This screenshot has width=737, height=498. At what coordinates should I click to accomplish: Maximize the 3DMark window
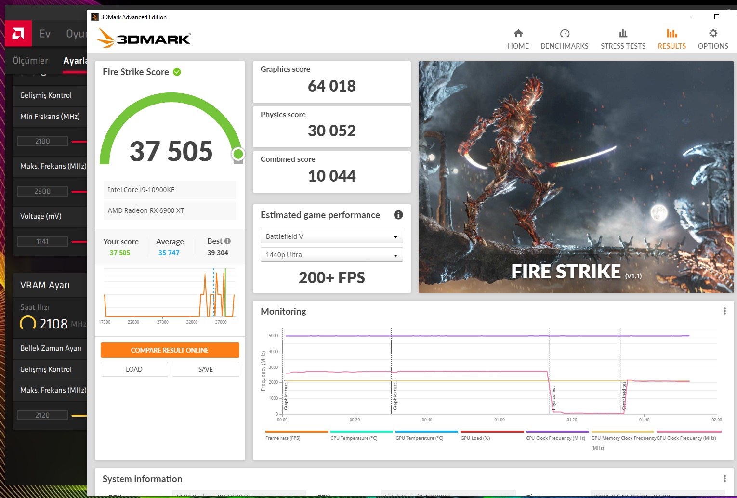coord(716,17)
